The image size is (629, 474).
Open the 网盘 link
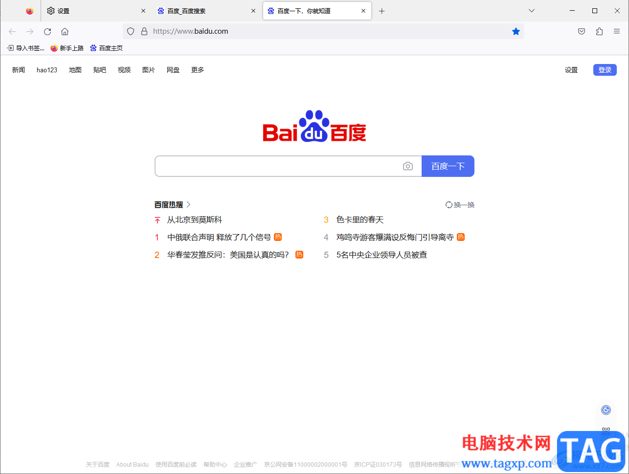point(173,70)
